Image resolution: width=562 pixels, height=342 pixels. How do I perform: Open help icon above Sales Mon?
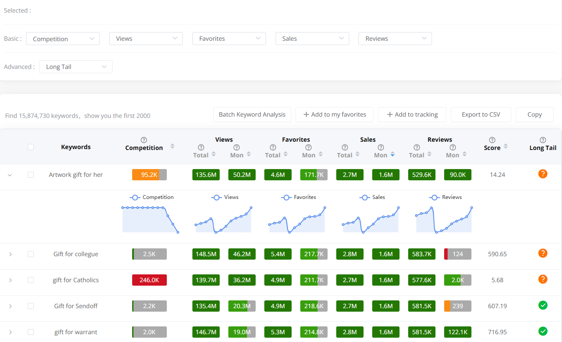pos(380,147)
